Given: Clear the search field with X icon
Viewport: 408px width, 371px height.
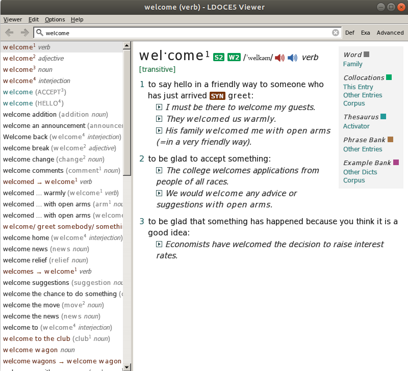Looking at the screenshot, I should (x=336, y=33).
